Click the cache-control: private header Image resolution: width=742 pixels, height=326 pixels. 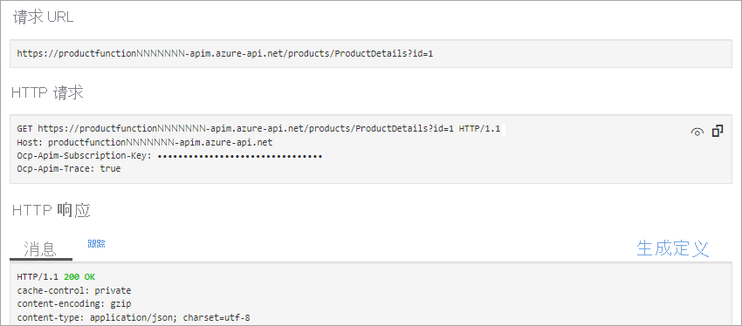click(74, 290)
